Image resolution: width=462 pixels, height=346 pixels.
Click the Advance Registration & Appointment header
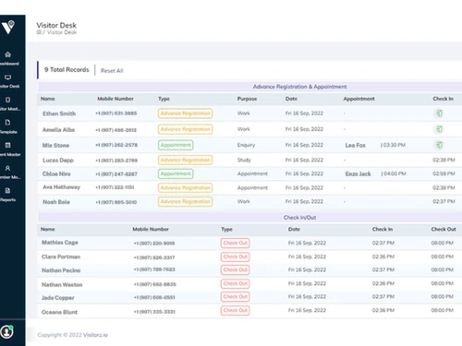pos(299,87)
